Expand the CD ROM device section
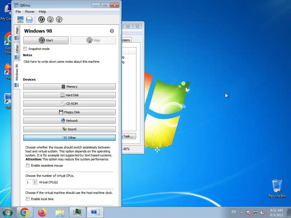 click(69, 104)
